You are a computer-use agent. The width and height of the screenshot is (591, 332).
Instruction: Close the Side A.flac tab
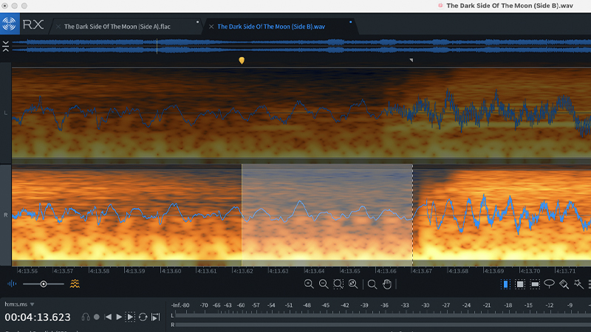point(58,27)
